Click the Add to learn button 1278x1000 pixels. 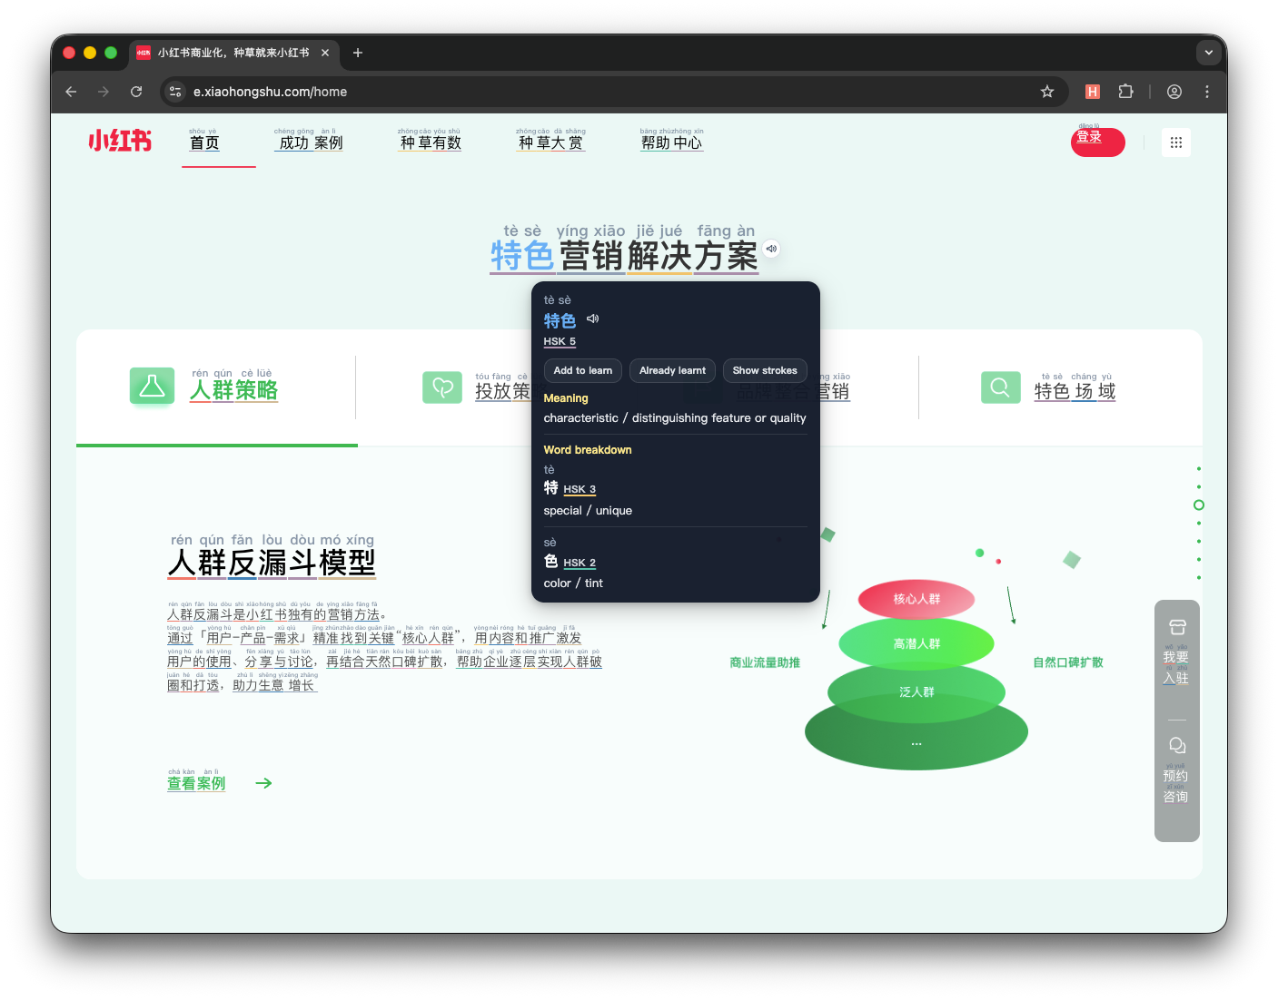tap(582, 370)
